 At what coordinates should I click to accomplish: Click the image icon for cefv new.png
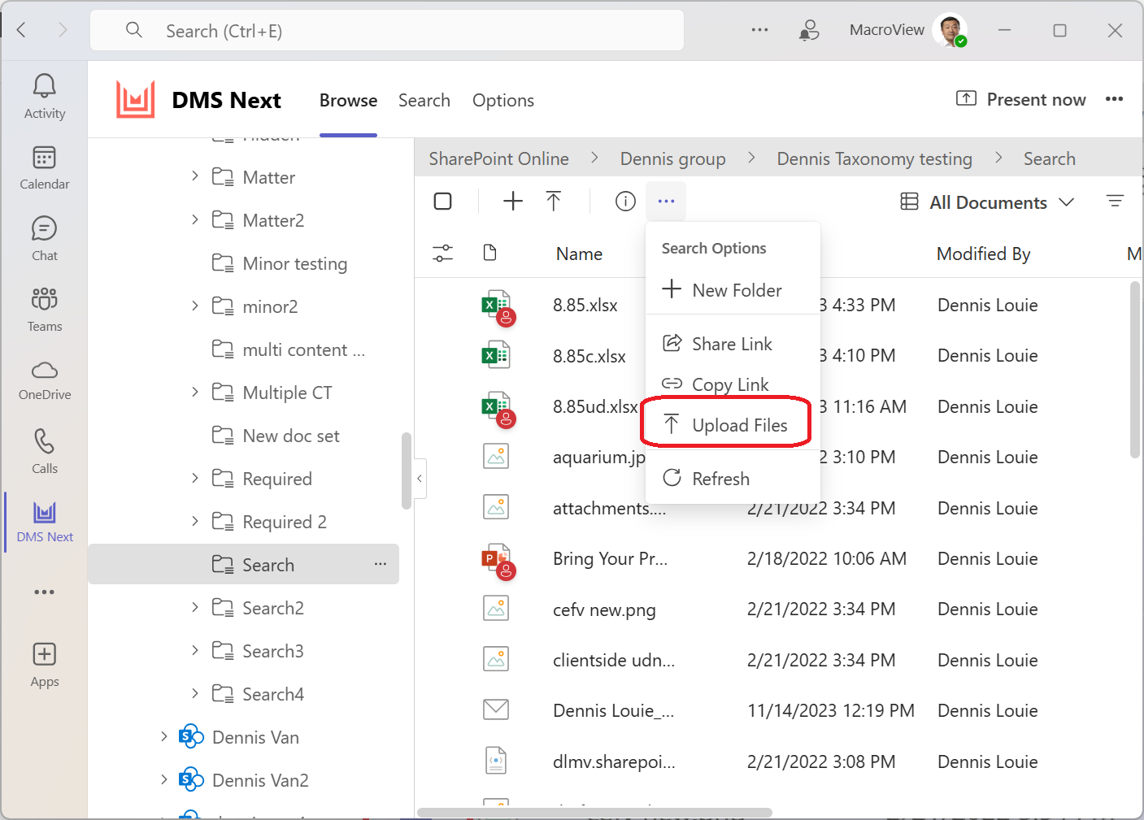point(496,608)
